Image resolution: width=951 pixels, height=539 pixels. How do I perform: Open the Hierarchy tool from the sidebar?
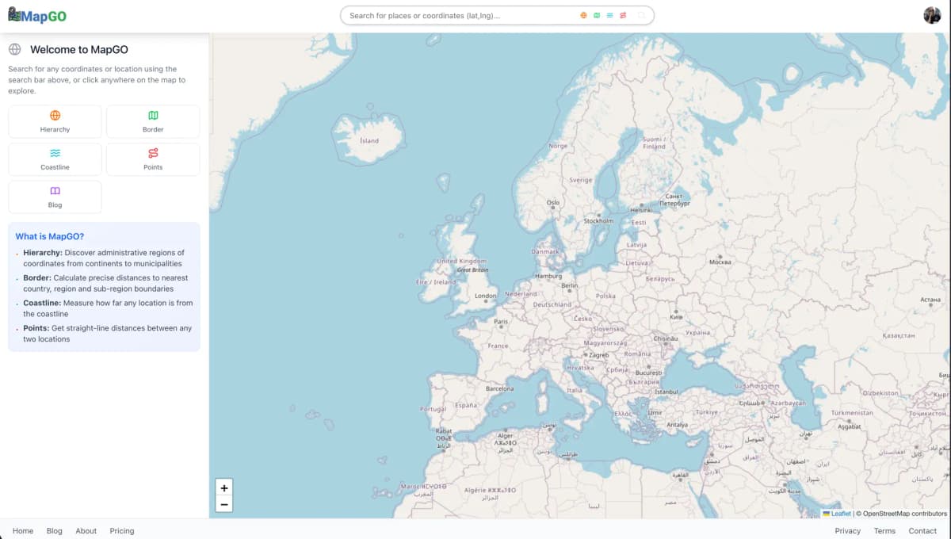point(55,120)
